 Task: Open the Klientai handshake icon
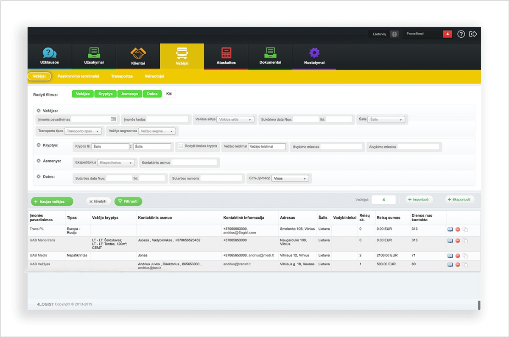[138, 53]
